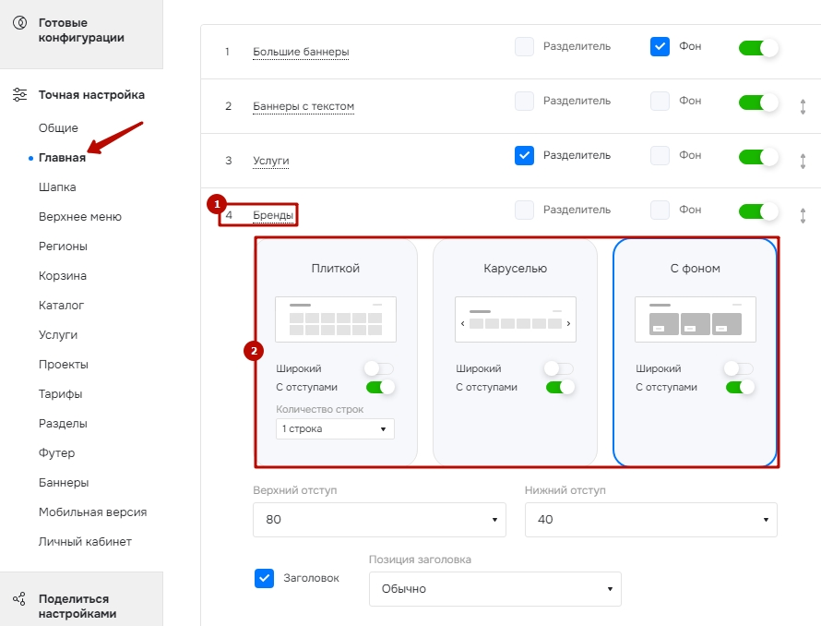Screen dimensions: 821x626
Task: Open the Количество строк dropdown
Action: [x=335, y=428]
